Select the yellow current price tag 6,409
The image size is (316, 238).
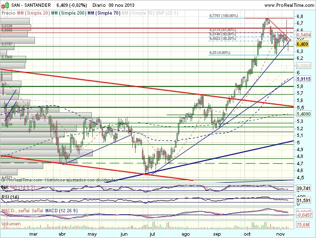[x=302, y=44]
